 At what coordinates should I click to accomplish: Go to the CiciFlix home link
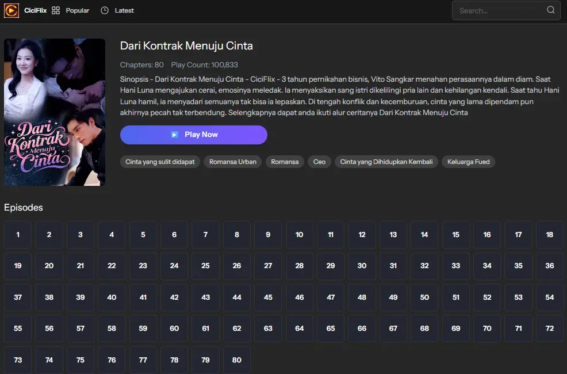35,10
